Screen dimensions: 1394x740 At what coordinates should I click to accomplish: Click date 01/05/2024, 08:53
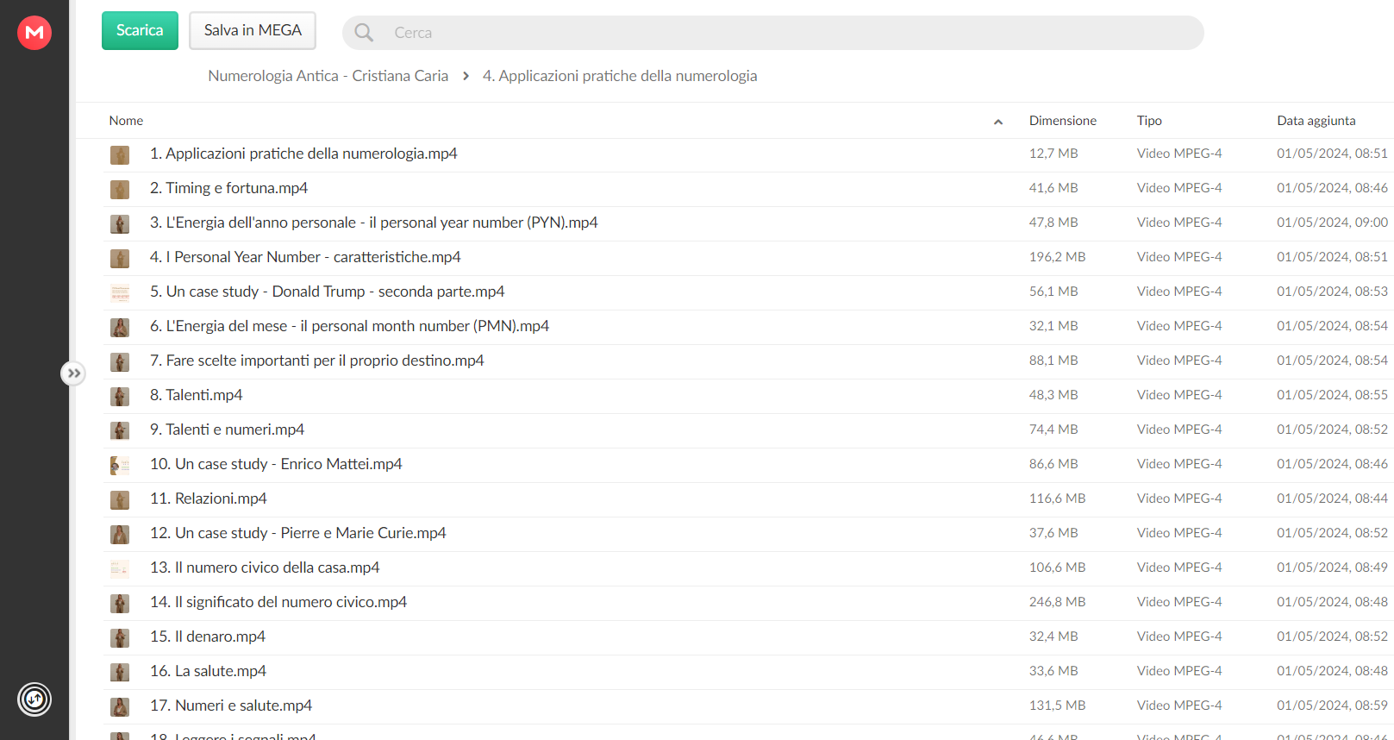click(x=1332, y=292)
